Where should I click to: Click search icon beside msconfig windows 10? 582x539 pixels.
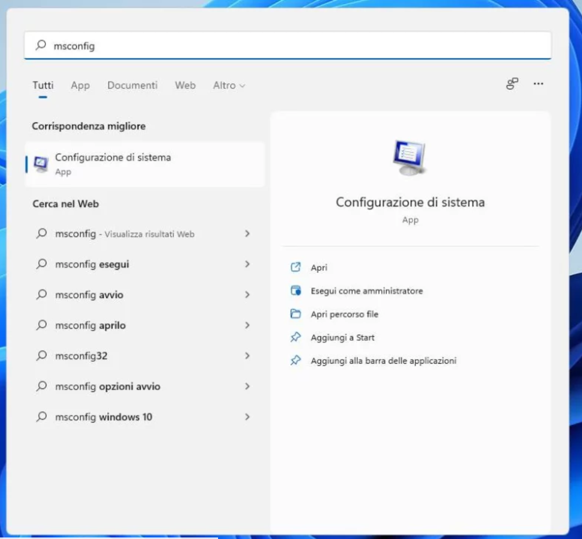tap(42, 417)
